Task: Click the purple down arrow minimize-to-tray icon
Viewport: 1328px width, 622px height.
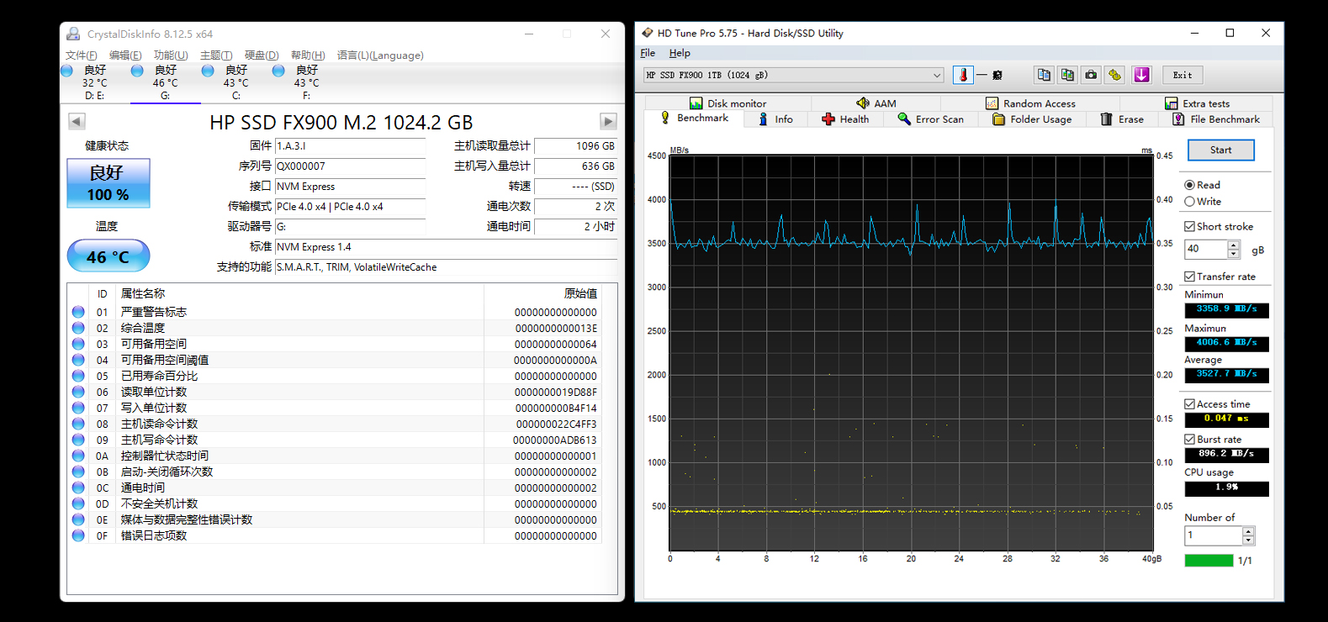Action: pos(1141,75)
